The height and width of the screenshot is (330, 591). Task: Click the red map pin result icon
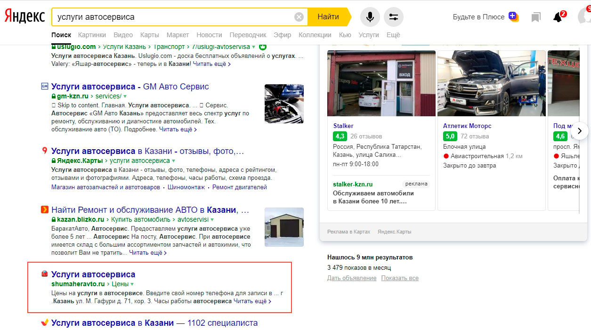click(x=45, y=151)
